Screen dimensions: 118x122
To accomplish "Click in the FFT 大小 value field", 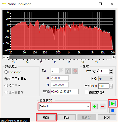I will coord(104,71).
